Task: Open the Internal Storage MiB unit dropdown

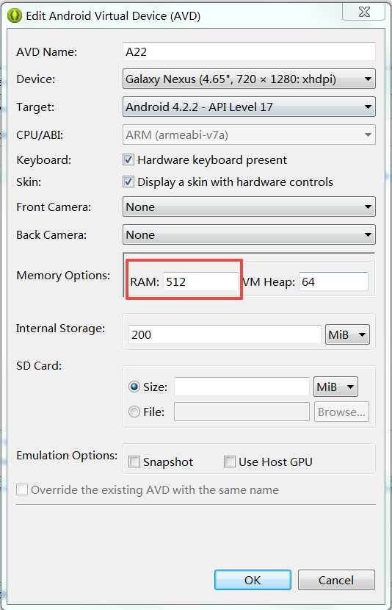Action: pyautogui.click(x=347, y=334)
